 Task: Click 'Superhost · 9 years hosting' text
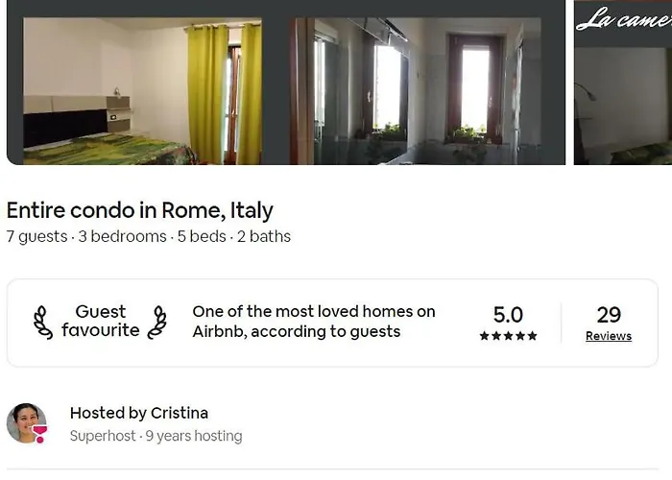(x=156, y=436)
